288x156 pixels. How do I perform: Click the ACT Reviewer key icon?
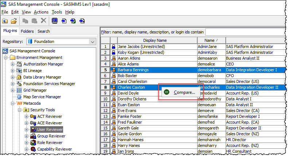tap(33, 117)
